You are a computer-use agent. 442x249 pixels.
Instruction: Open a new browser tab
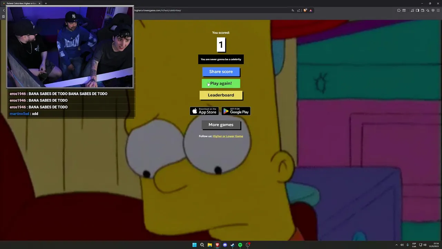tap(46, 3)
